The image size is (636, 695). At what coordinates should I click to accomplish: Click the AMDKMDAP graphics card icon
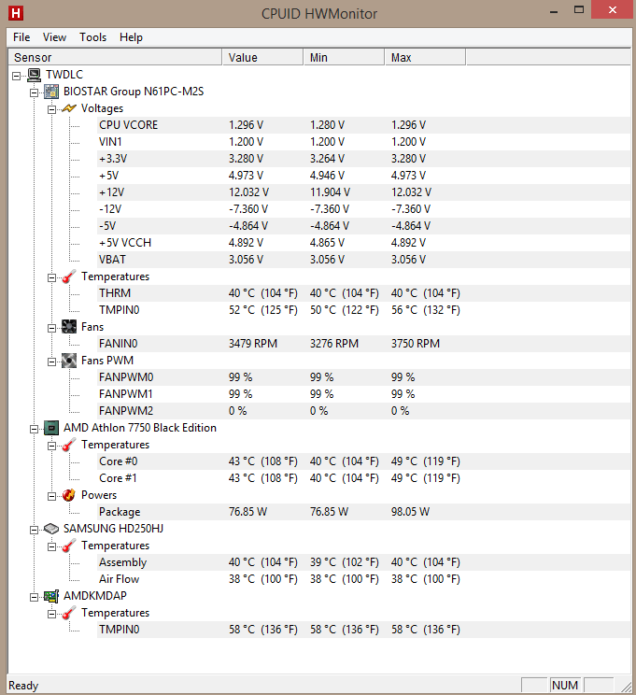(51, 596)
